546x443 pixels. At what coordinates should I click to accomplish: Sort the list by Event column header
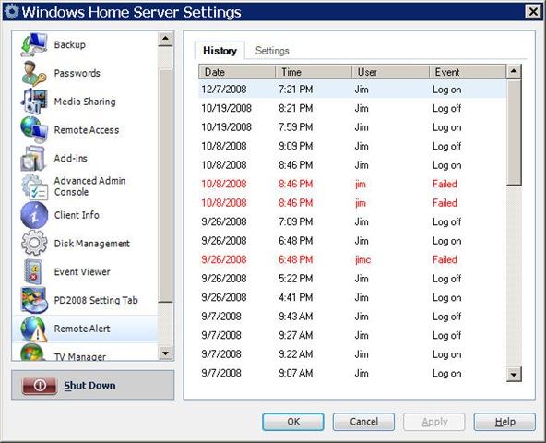tap(468, 72)
